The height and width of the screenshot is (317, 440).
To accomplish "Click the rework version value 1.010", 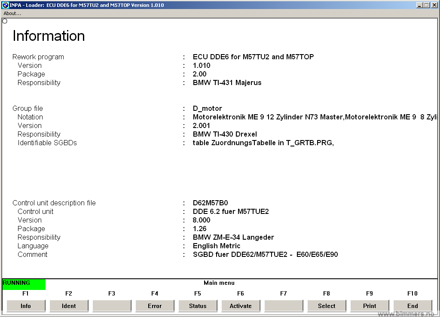I will (202, 65).
